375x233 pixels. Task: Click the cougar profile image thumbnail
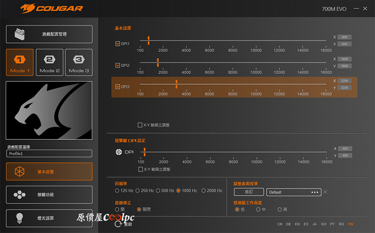click(49, 110)
